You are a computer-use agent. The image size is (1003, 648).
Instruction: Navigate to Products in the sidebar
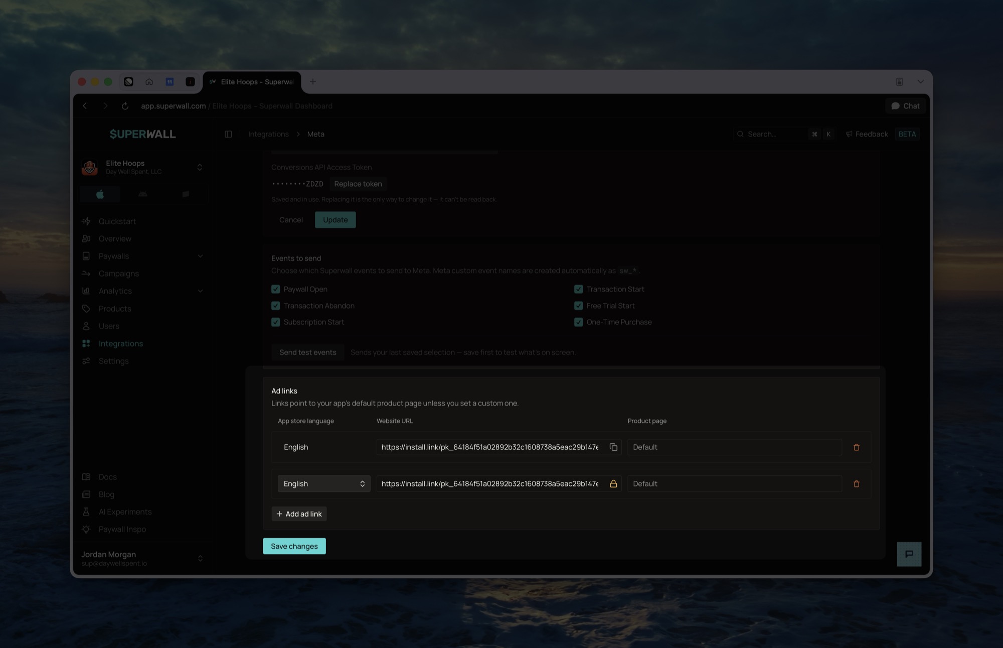(x=115, y=309)
